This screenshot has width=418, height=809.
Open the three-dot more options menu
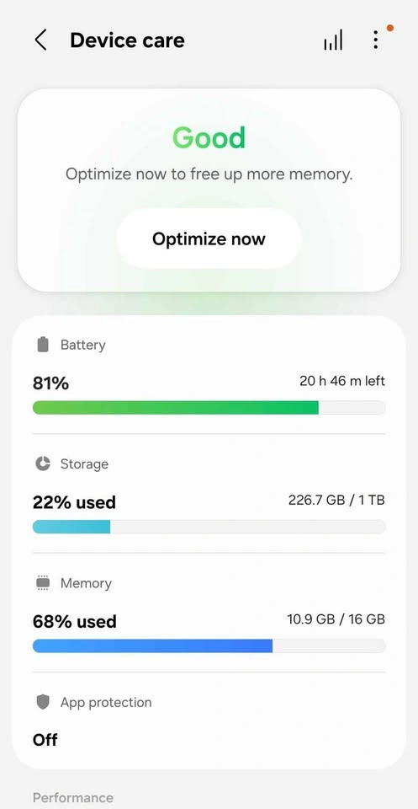tap(376, 40)
